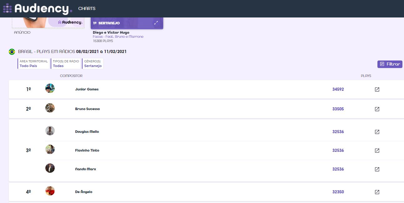Image resolution: width=404 pixels, height=203 pixels.
Task: Click the 15308 PLAYS text
Action: coord(103,41)
